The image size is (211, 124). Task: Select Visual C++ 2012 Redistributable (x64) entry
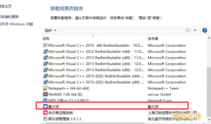tap(96, 52)
